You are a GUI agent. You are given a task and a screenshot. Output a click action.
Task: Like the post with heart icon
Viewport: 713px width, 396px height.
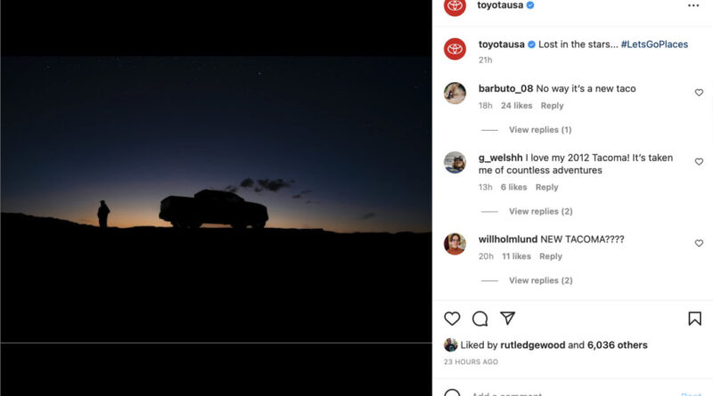(x=452, y=319)
